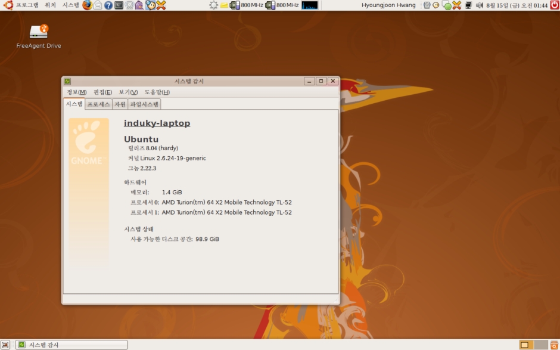Click the 시스템 감시 taskbar button

point(71,345)
